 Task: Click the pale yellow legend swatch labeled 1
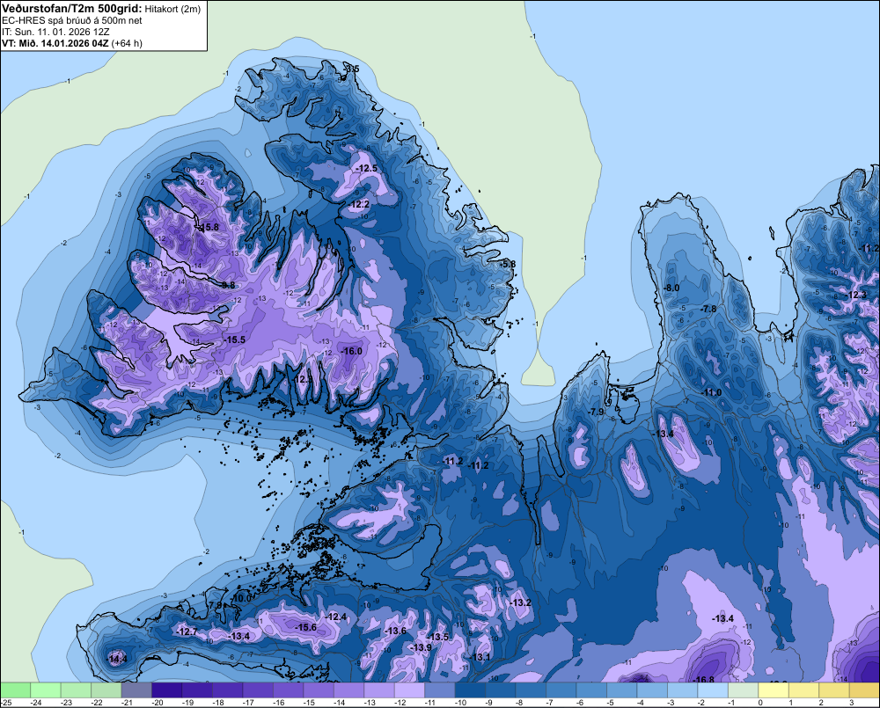click(x=804, y=689)
